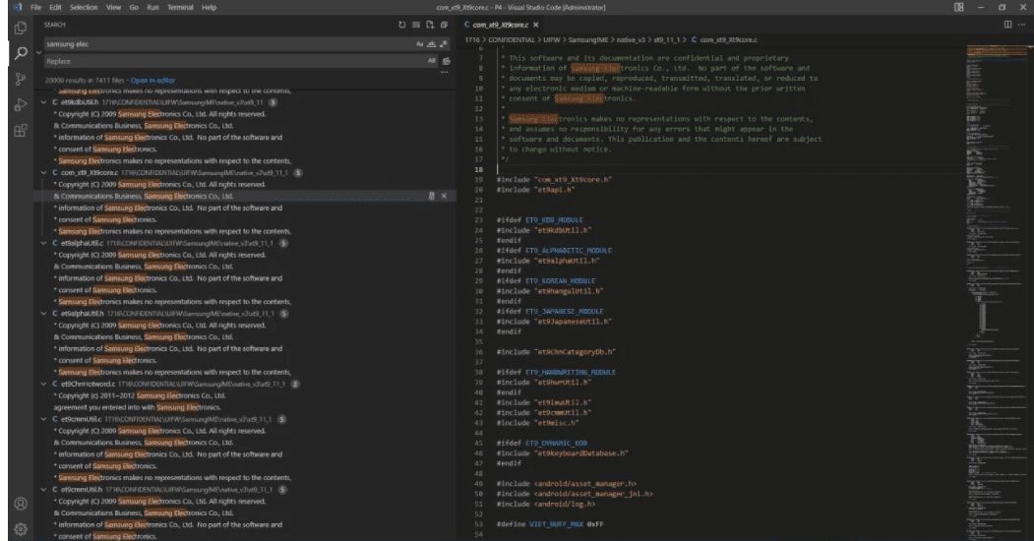The height and width of the screenshot is (541, 1034).
Task: Click CONFIDENTIAL in the breadcrumb
Action: coord(511,40)
